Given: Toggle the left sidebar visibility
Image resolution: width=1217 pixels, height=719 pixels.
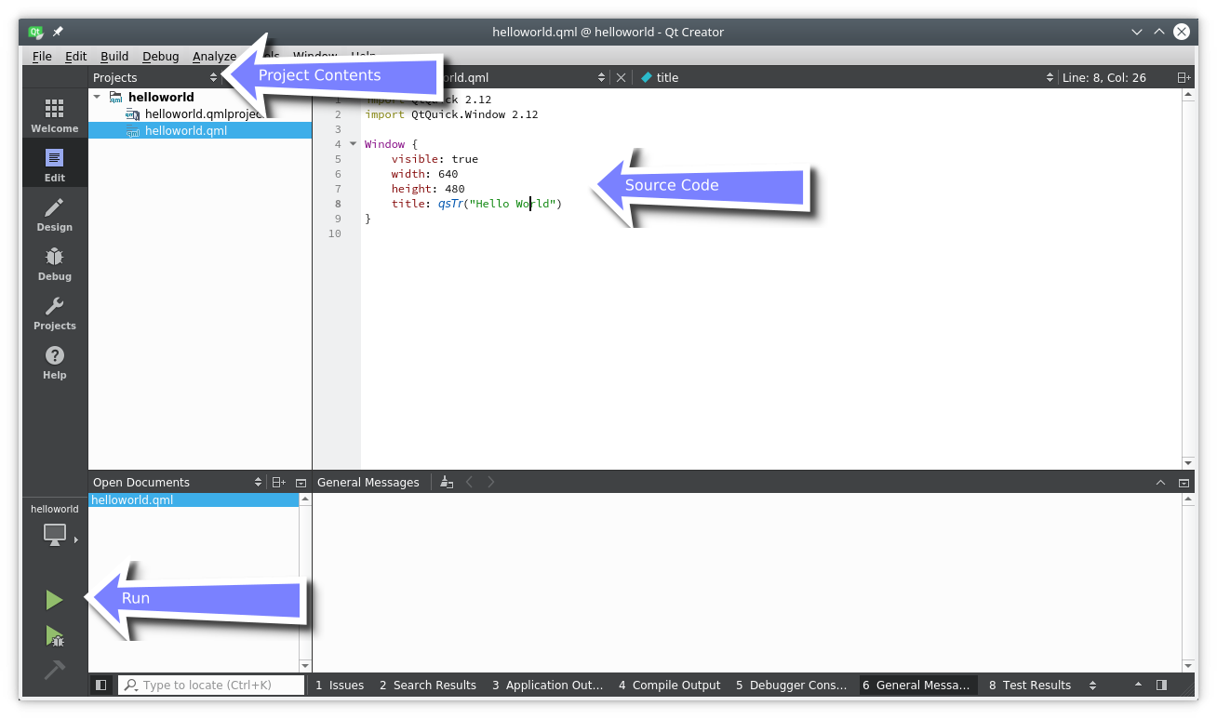Looking at the screenshot, I should [x=101, y=685].
